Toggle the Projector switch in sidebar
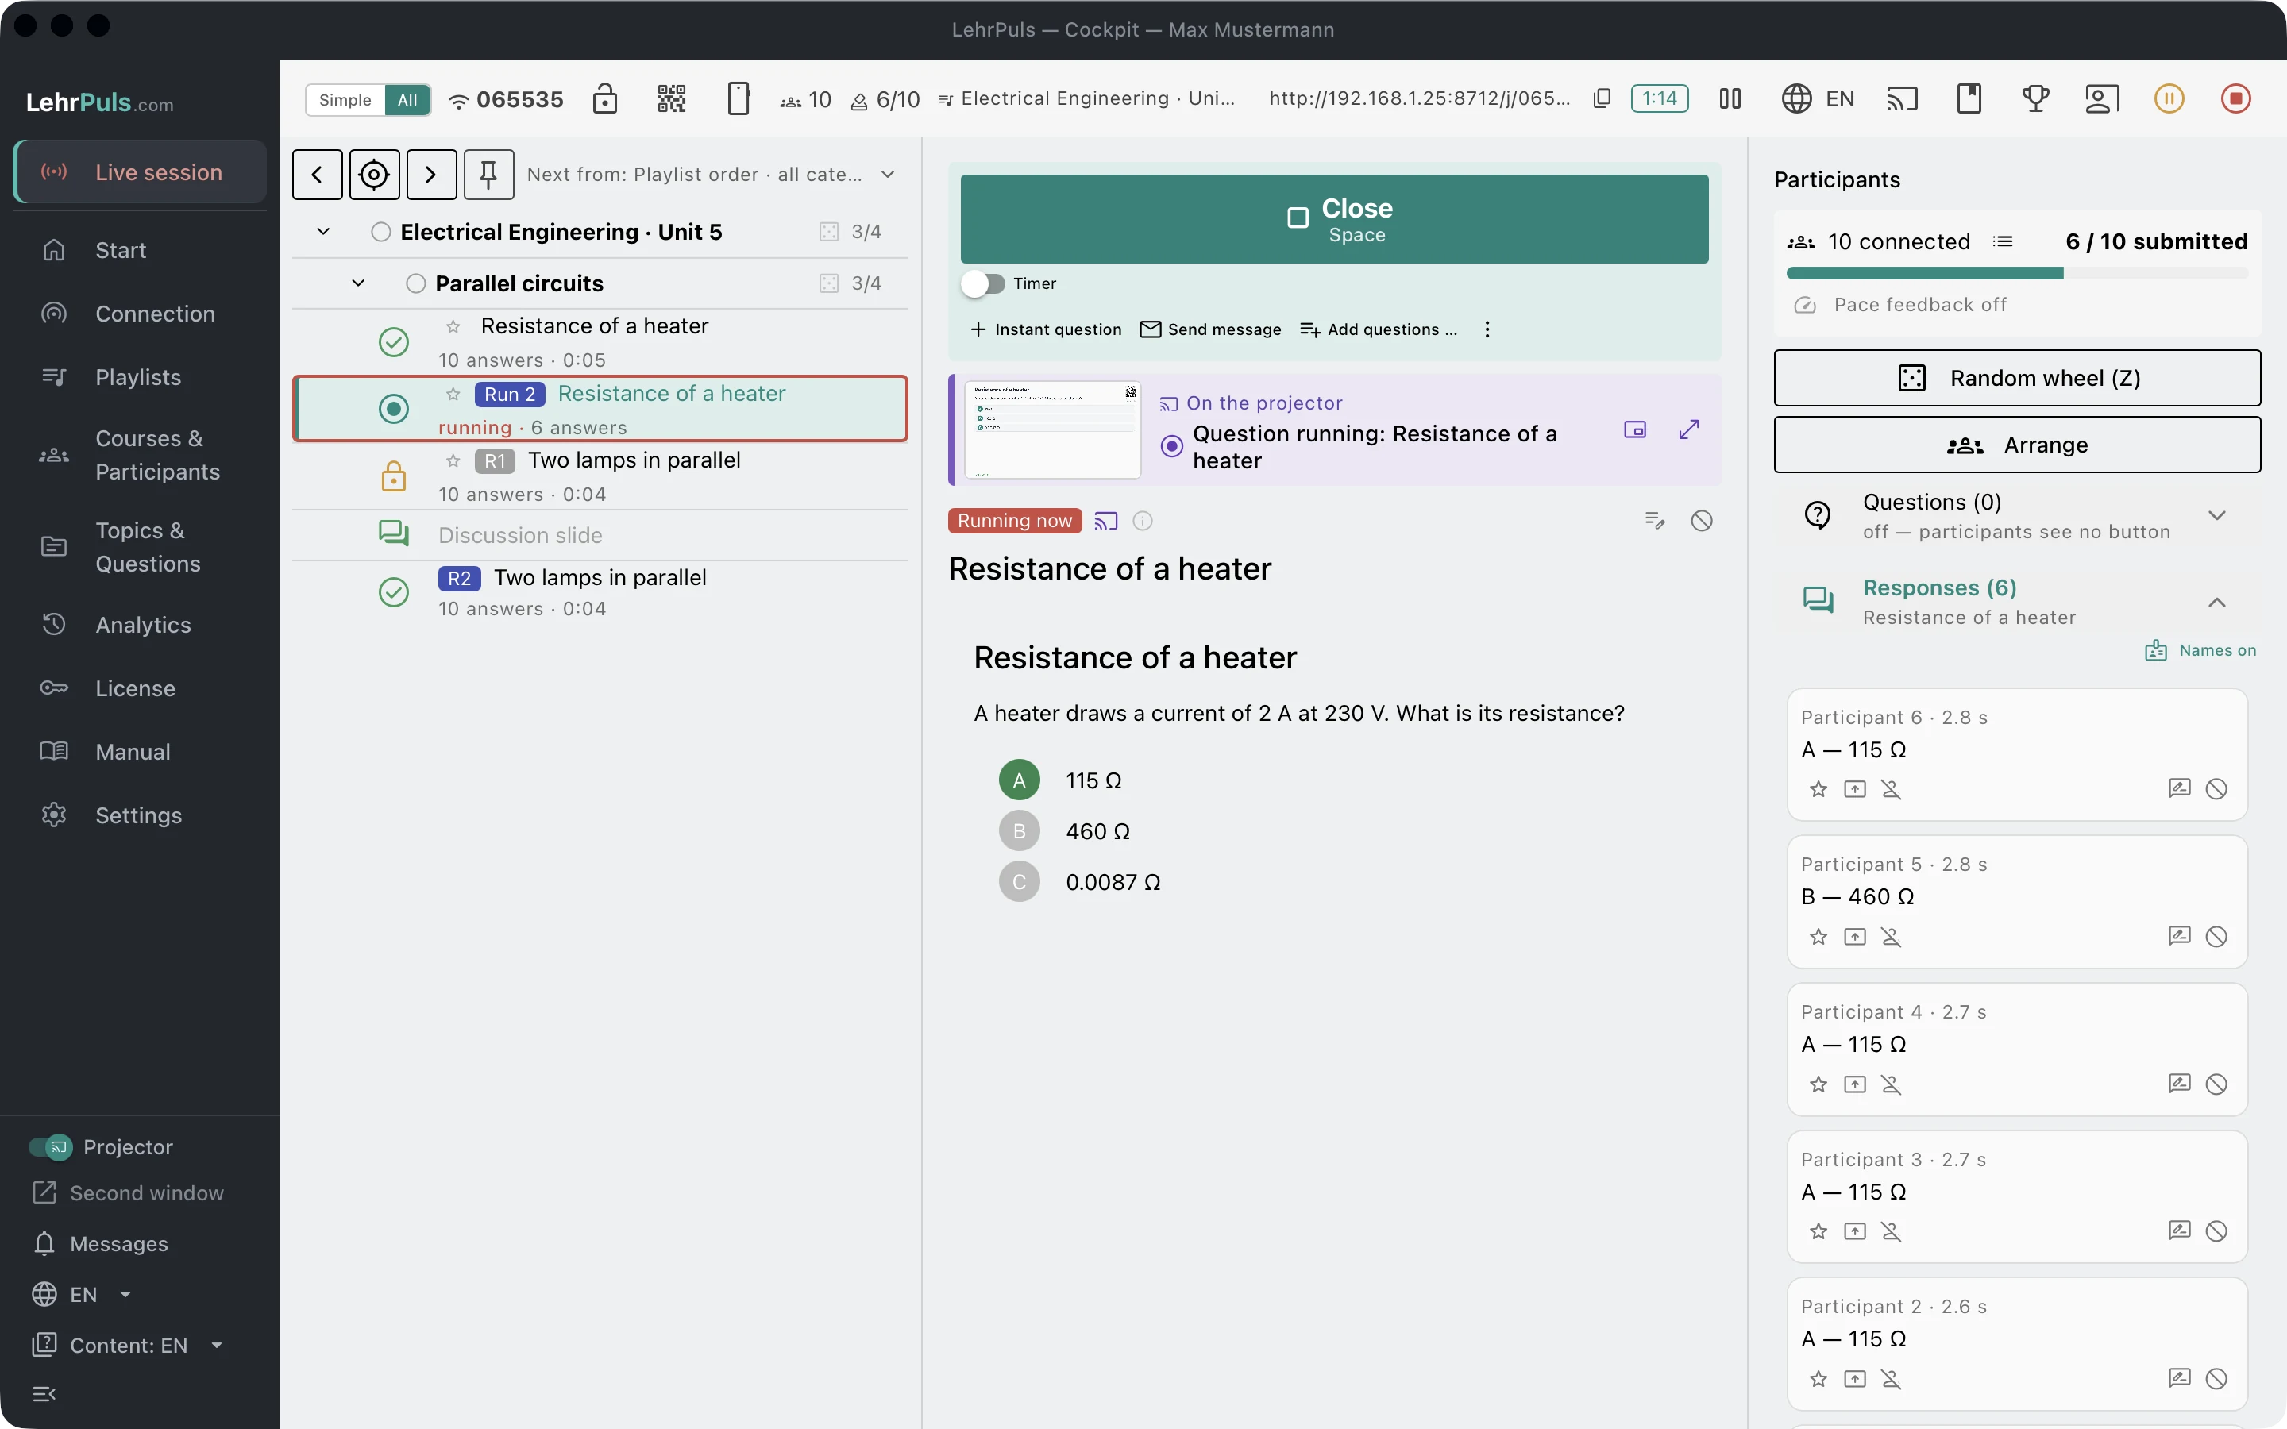 point(50,1146)
